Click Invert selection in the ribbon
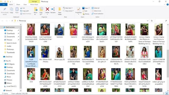 [97, 14]
